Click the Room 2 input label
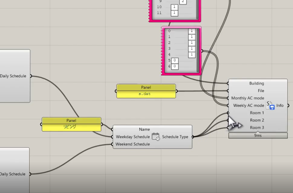The height and width of the screenshot is (193, 293). tap(257, 120)
